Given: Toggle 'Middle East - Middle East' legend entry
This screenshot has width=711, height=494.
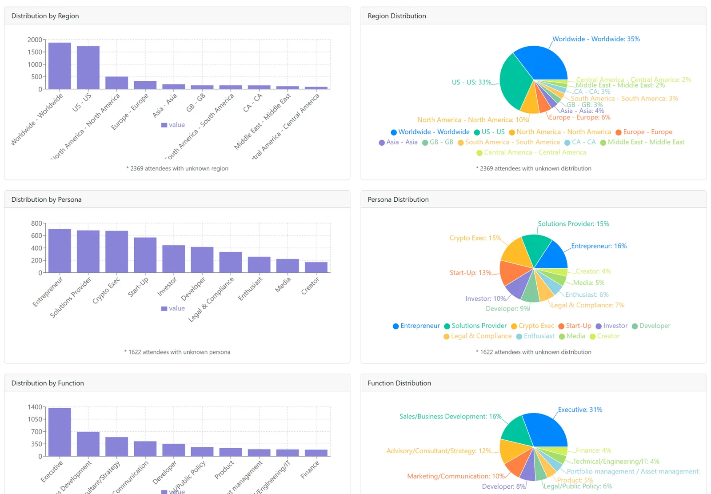Looking at the screenshot, I should pyautogui.click(x=642, y=142).
